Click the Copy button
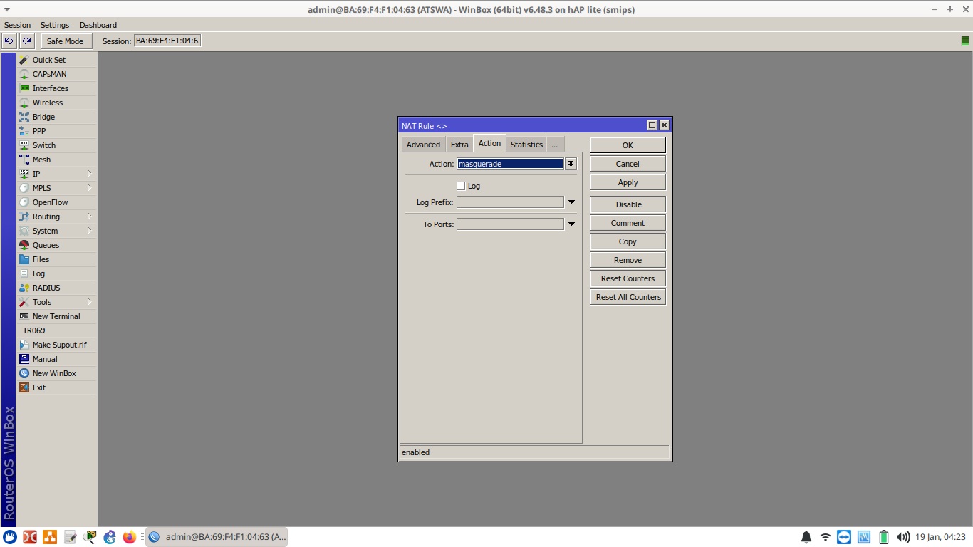 628,241
